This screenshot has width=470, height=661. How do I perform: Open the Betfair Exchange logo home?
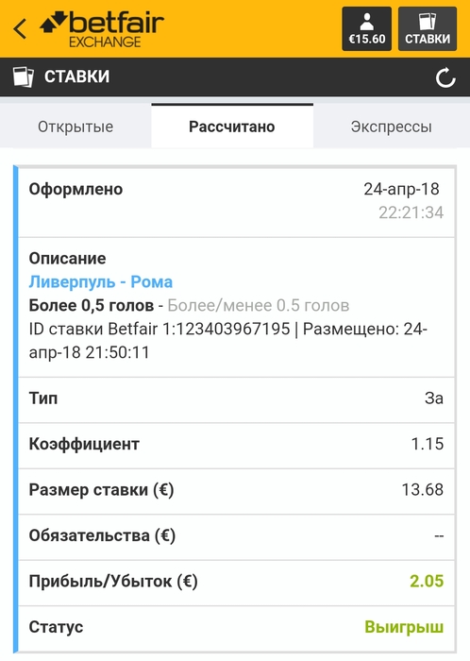click(102, 29)
